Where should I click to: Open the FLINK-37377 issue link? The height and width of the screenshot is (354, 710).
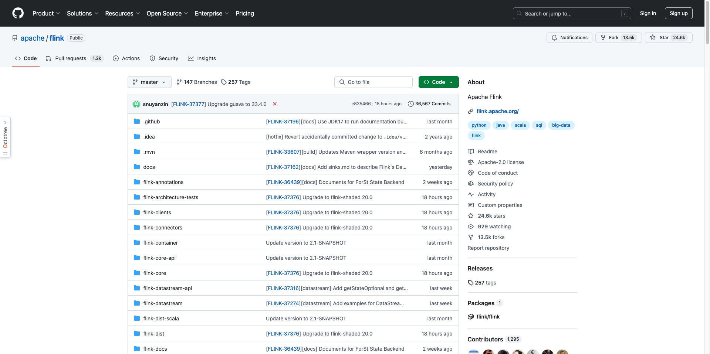189,104
